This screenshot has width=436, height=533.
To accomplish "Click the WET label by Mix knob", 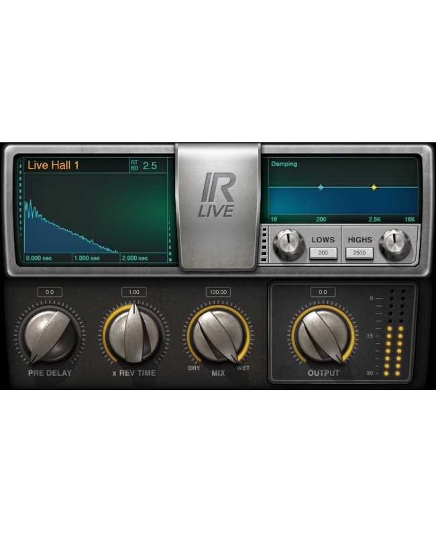I will pyautogui.click(x=243, y=368).
